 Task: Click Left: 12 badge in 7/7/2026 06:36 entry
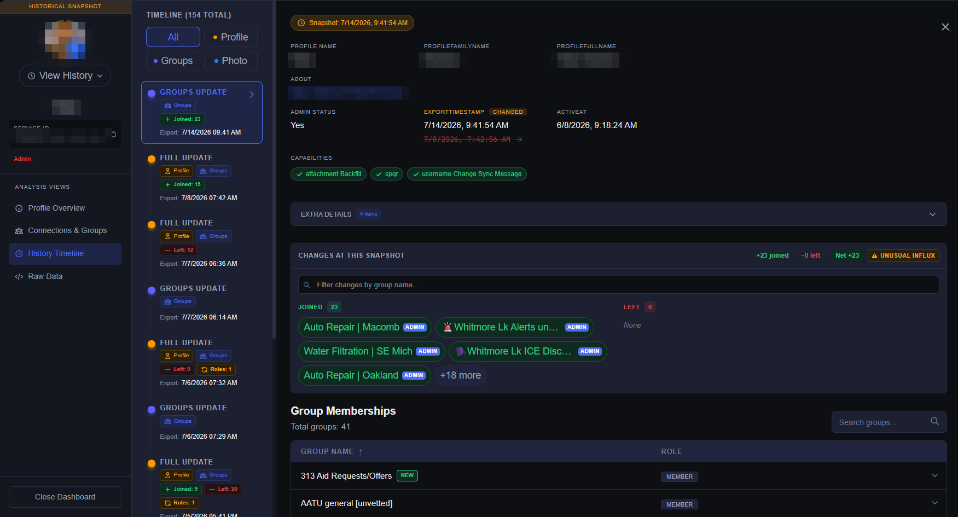178,250
